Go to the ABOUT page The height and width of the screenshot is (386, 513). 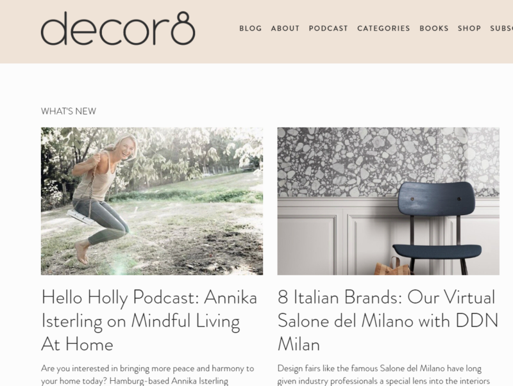[x=285, y=28]
